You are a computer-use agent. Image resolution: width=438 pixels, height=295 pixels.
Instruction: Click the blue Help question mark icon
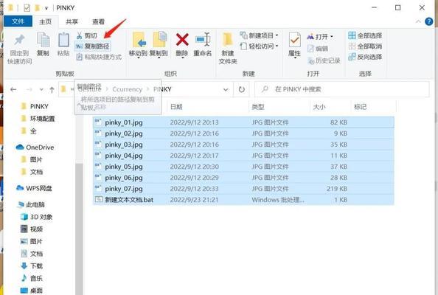click(428, 21)
